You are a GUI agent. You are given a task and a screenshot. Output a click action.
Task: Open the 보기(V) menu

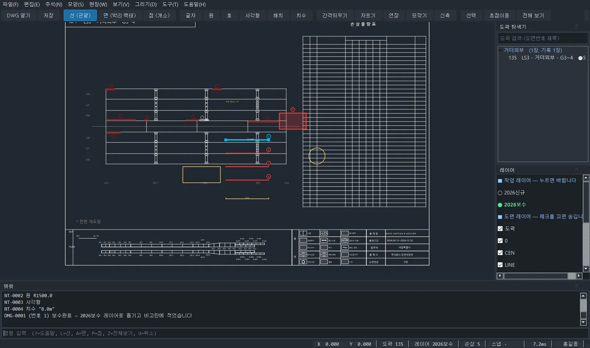(121, 4)
